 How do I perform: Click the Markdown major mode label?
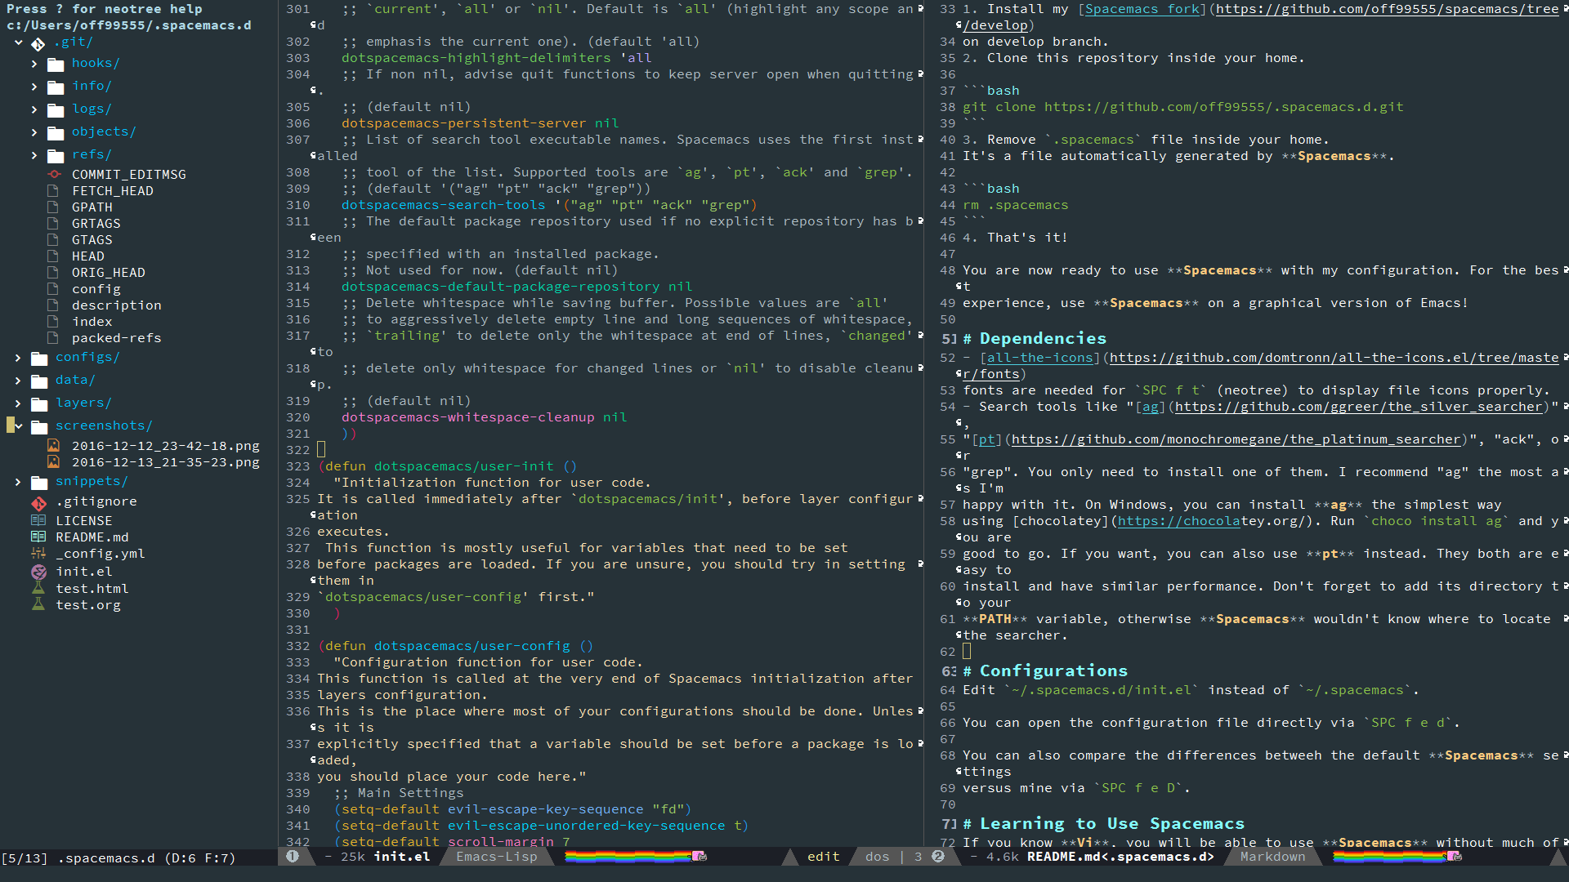tap(1272, 857)
